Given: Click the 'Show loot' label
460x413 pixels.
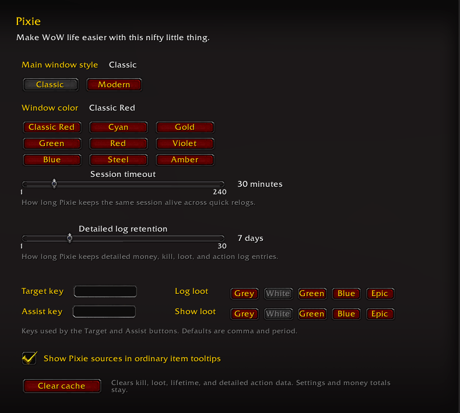Looking at the screenshot, I should [x=195, y=311].
